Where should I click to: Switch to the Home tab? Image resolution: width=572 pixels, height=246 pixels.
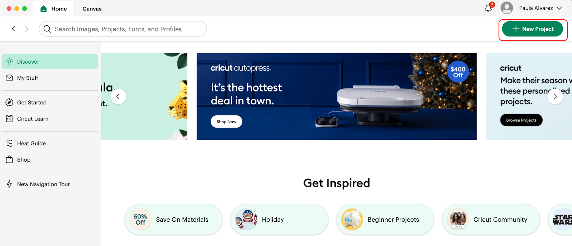pyautogui.click(x=53, y=9)
